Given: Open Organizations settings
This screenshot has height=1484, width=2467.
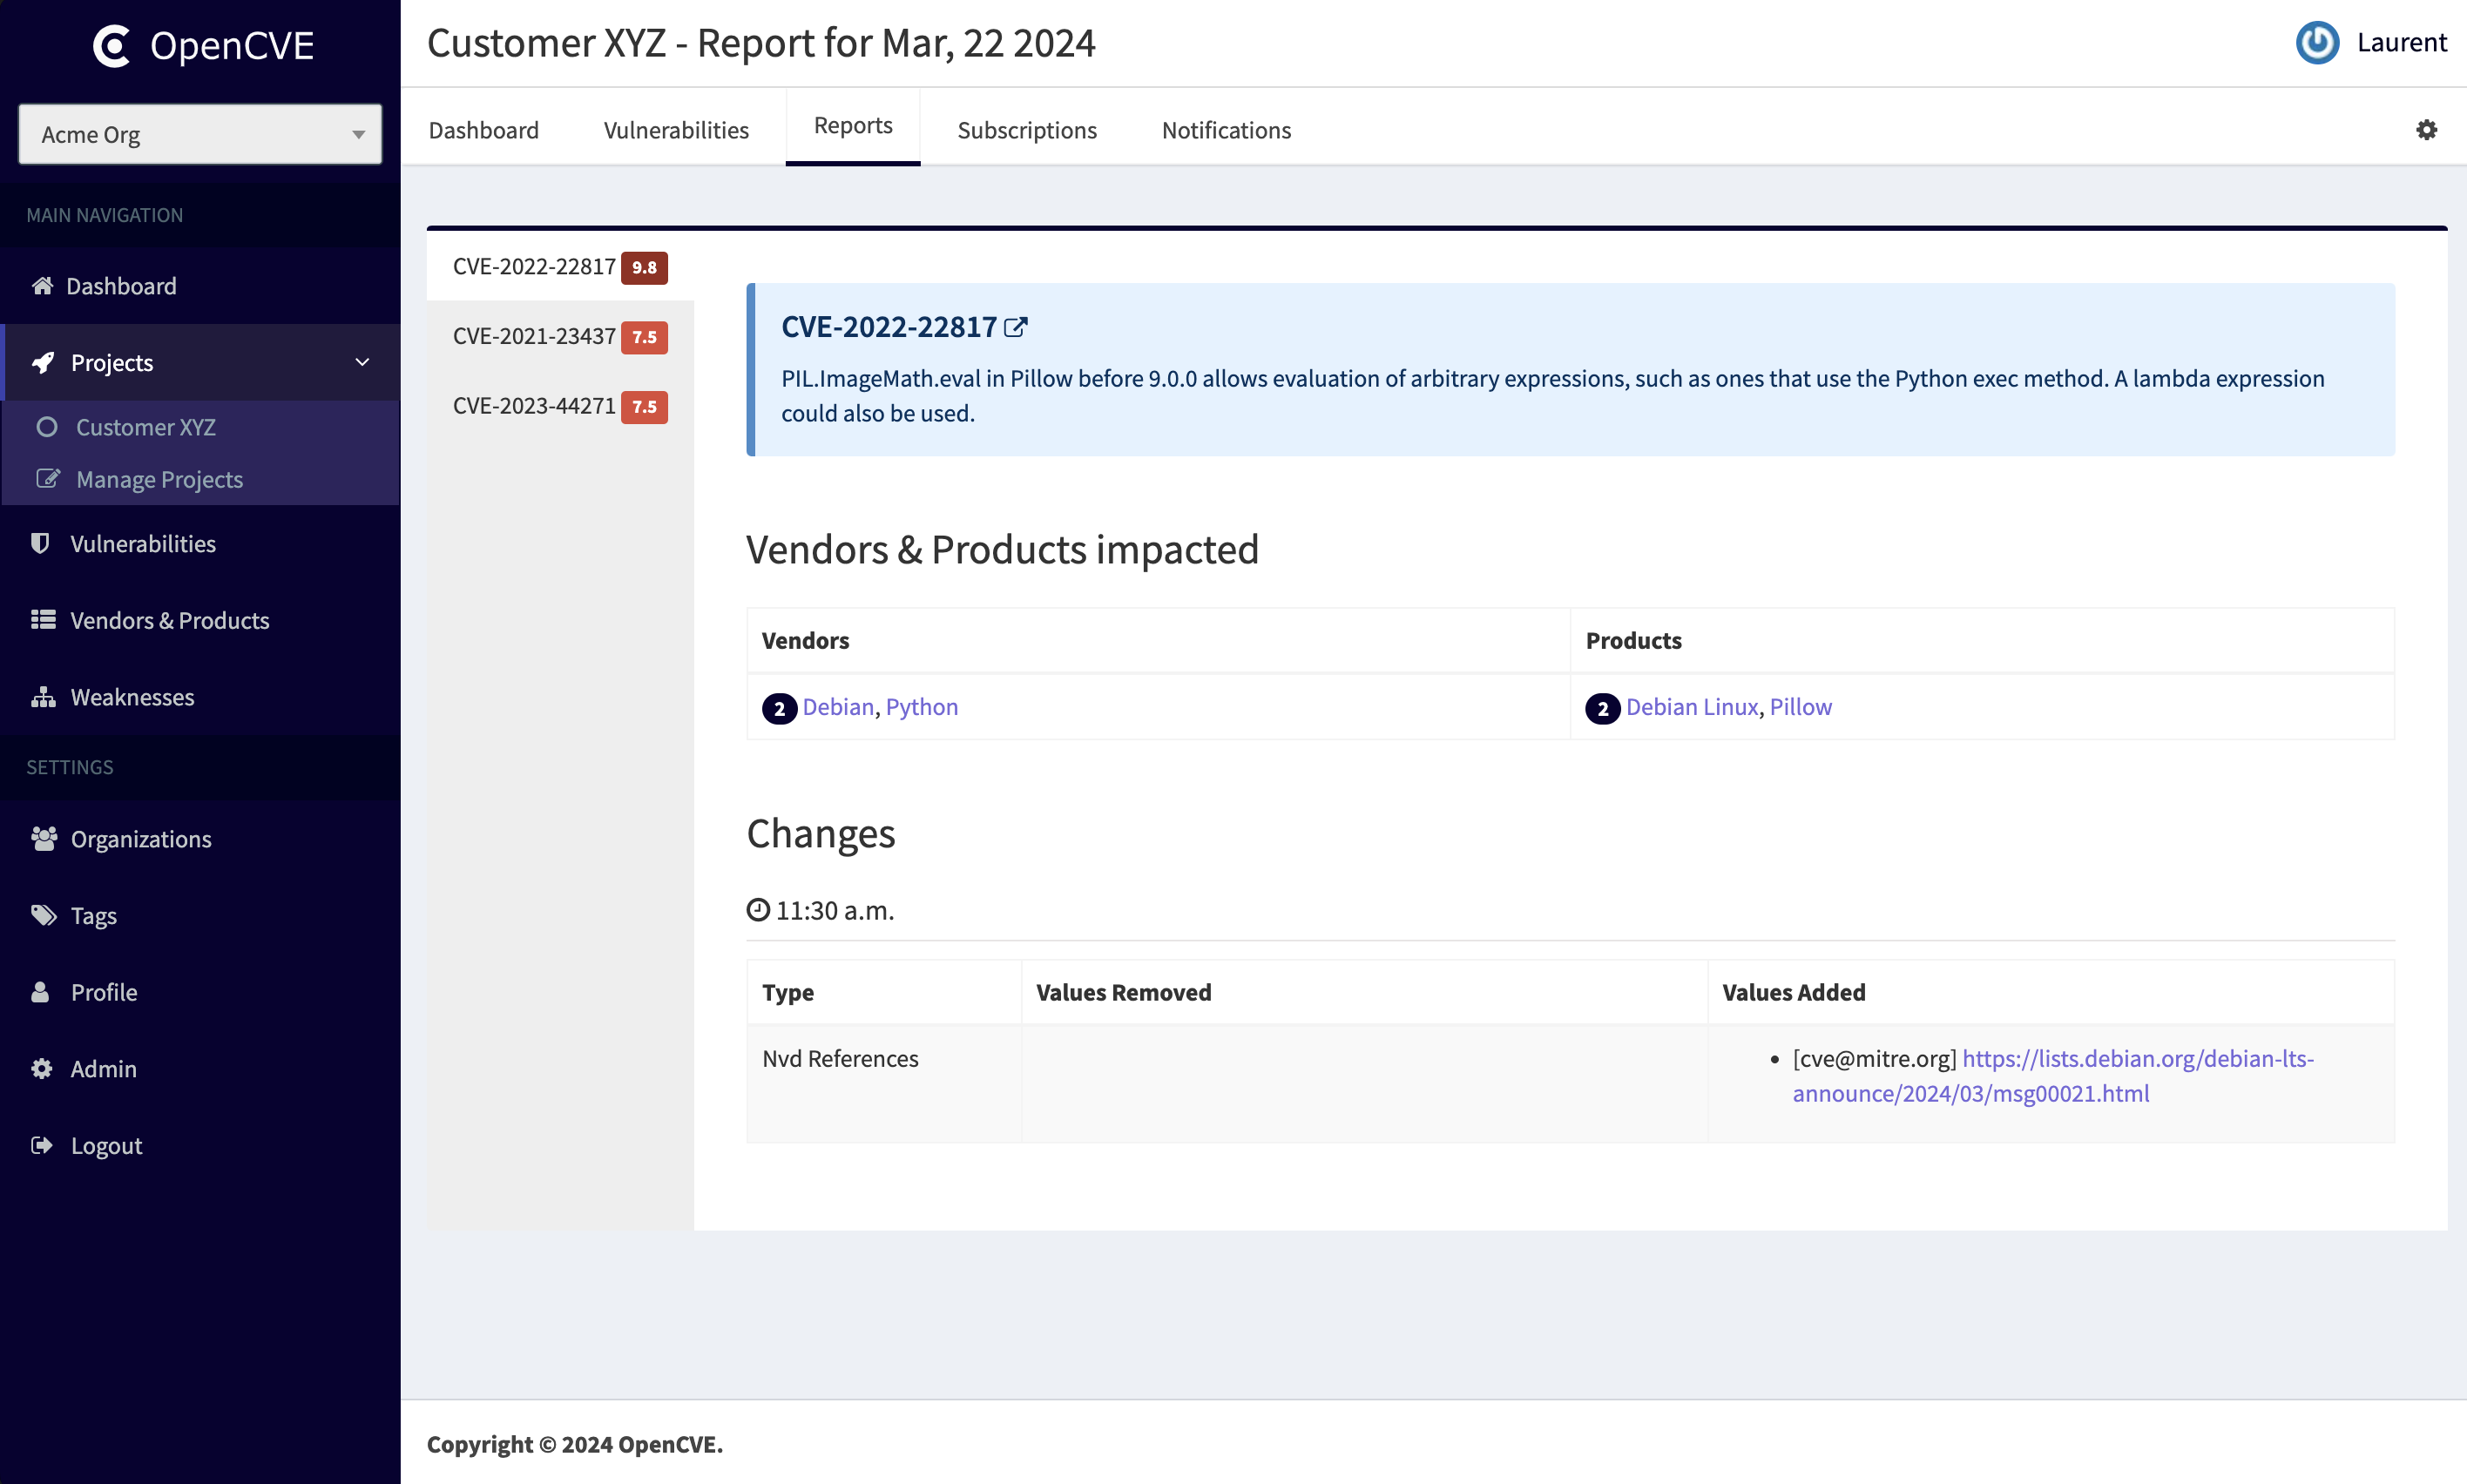Looking at the screenshot, I should tap(141, 839).
